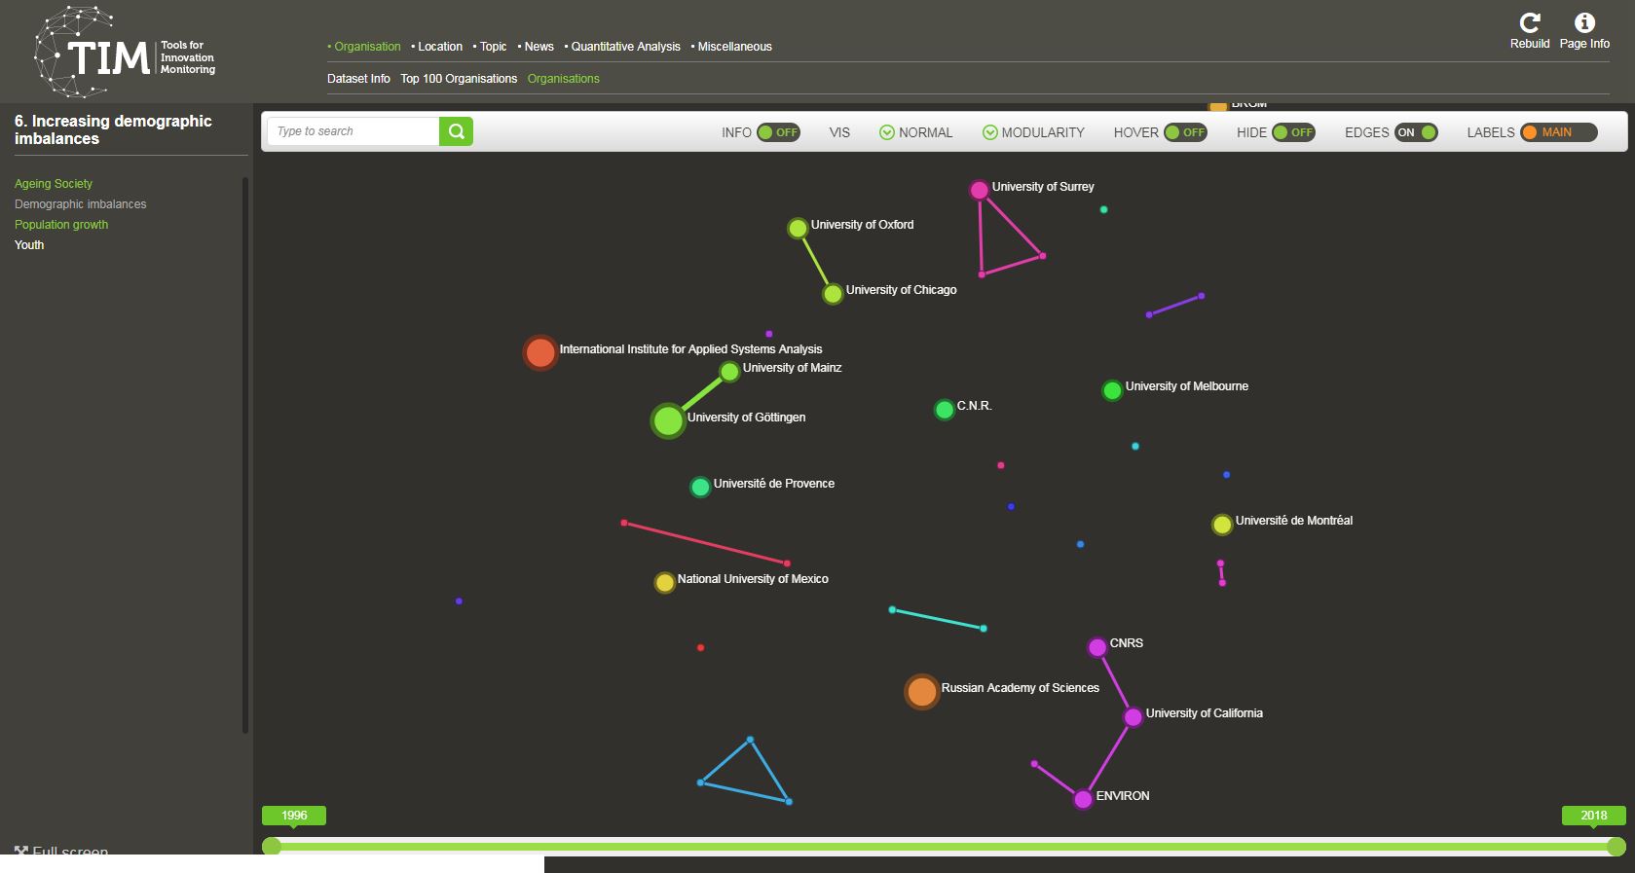Screen dimensions: 1635x873
Task: Select the C.N.R. node
Action: pos(944,410)
